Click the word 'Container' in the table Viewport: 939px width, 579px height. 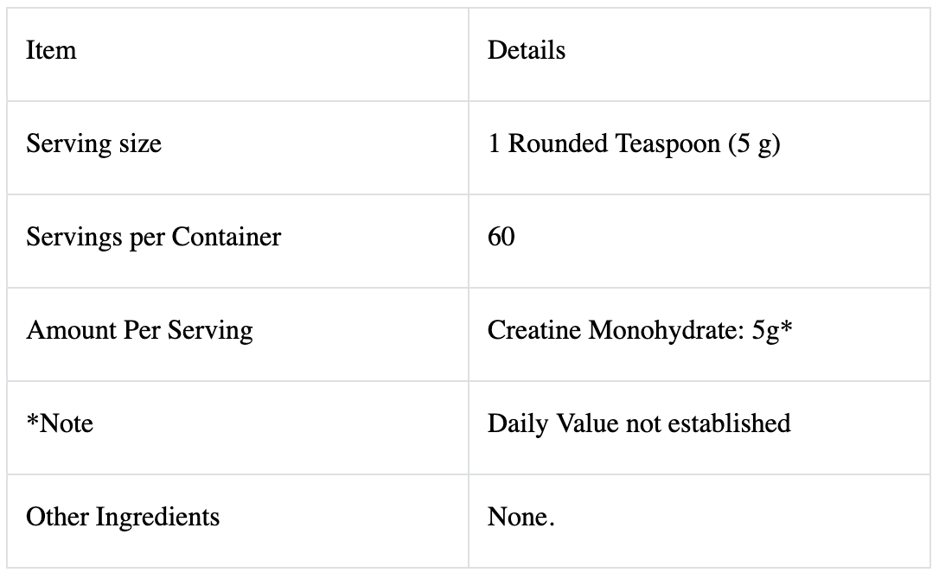(226, 237)
